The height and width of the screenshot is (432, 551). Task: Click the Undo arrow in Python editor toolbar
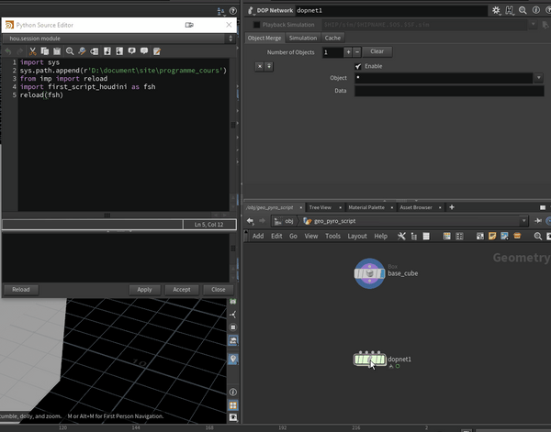click(8, 51)
